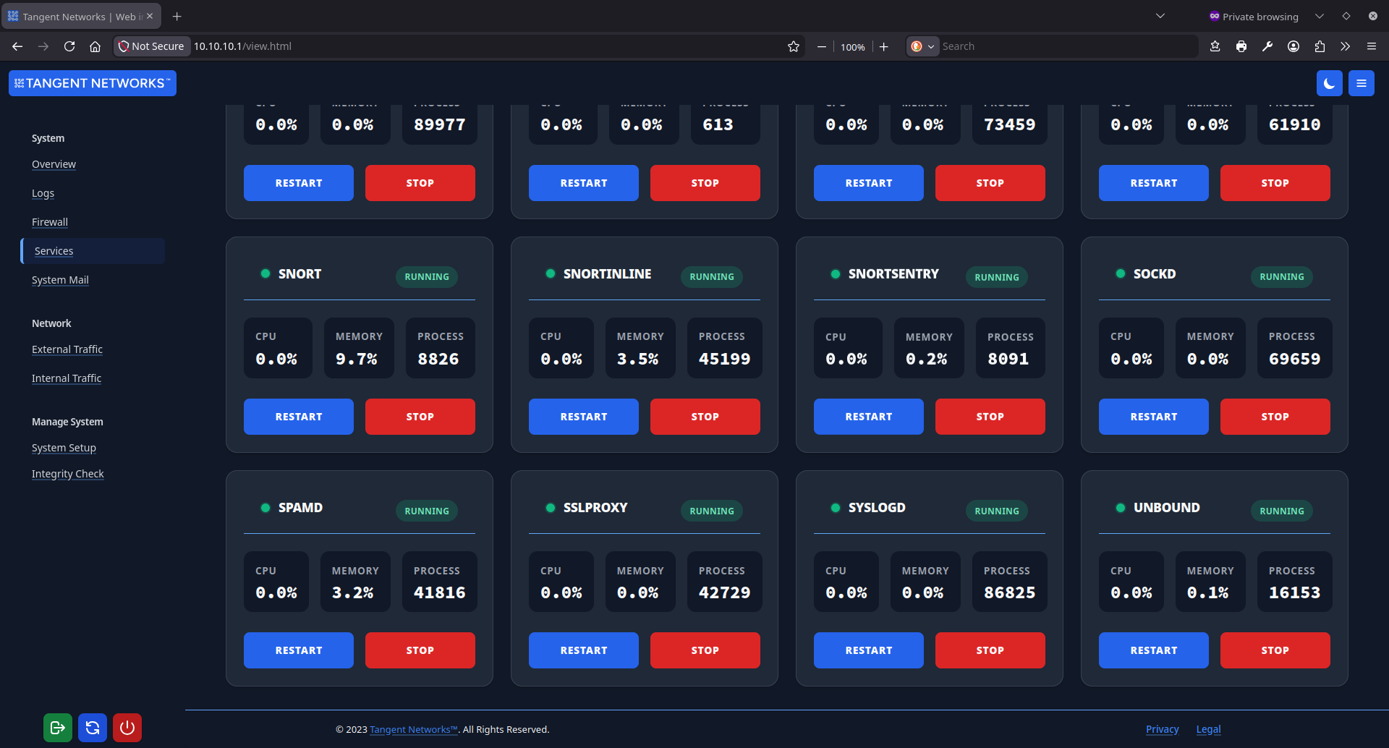Open the browser extensions puzzle icon
Image resolution: width=1389 pixels, height=748 pixels.
coord(1320,46)
